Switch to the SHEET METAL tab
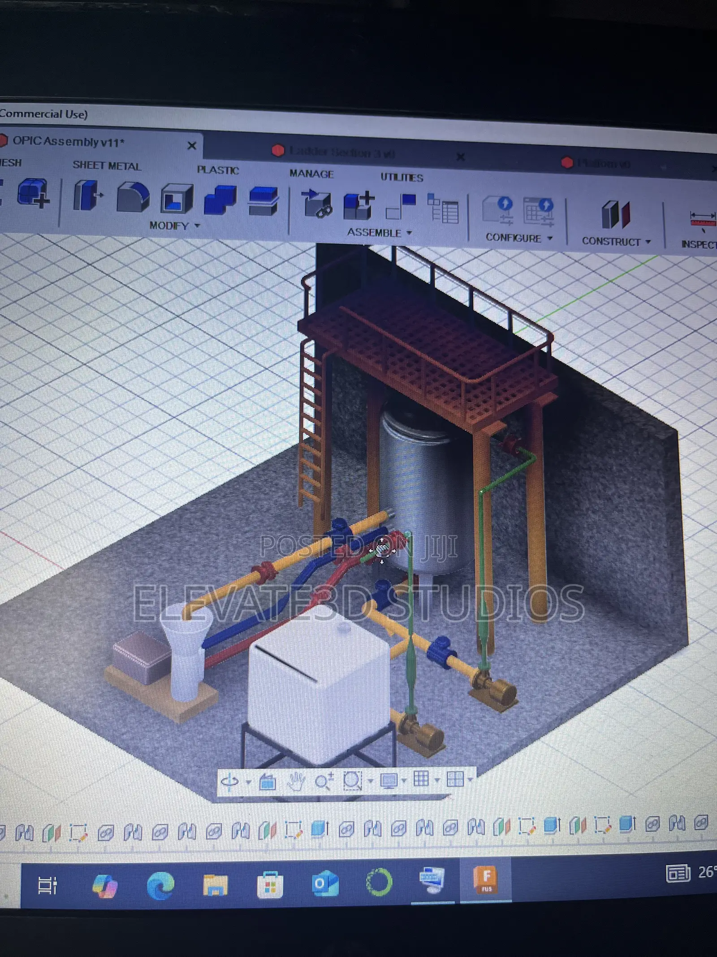717x957 pixels. (107, 165)
